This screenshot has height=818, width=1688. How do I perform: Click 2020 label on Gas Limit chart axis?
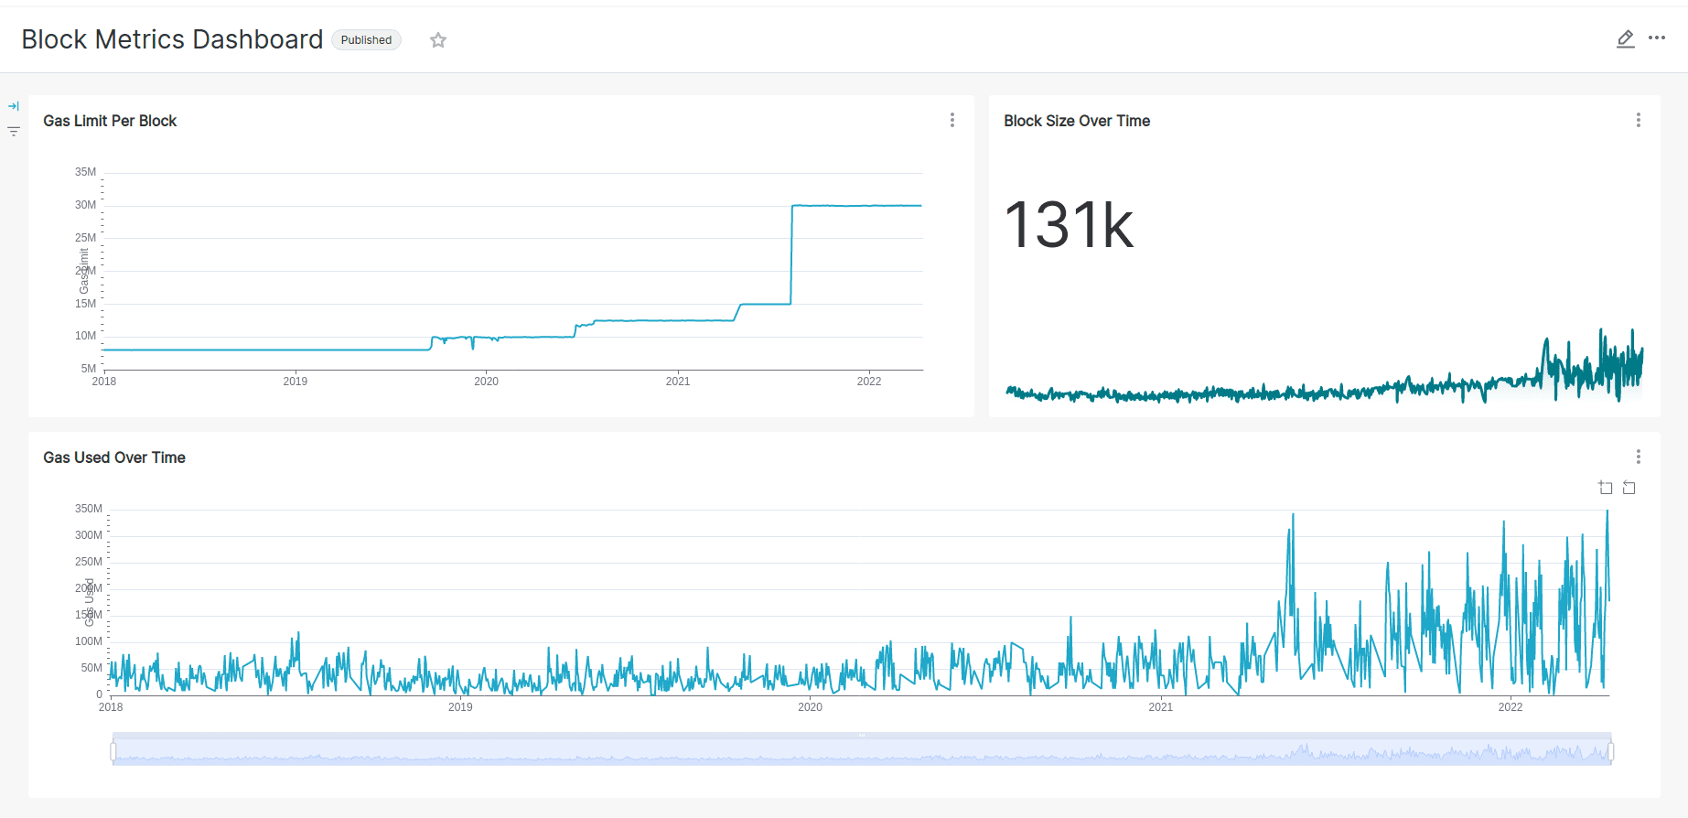tap(486, 382)
